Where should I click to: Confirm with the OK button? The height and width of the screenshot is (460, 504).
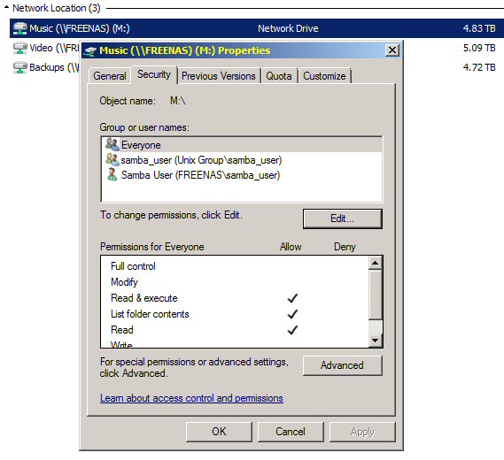(x=219, y=432)
